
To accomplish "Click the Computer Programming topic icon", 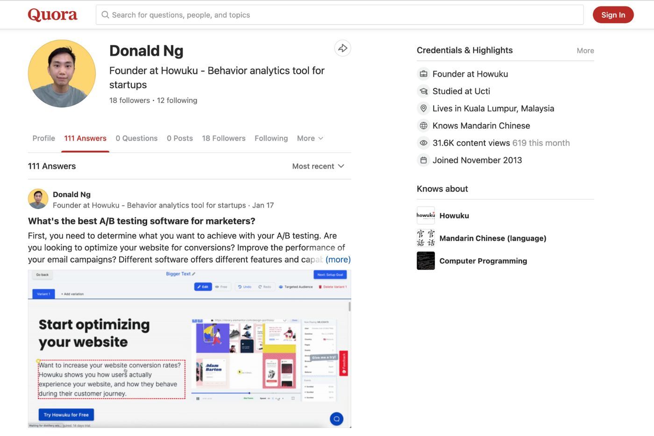I will (x=426, y=261).
